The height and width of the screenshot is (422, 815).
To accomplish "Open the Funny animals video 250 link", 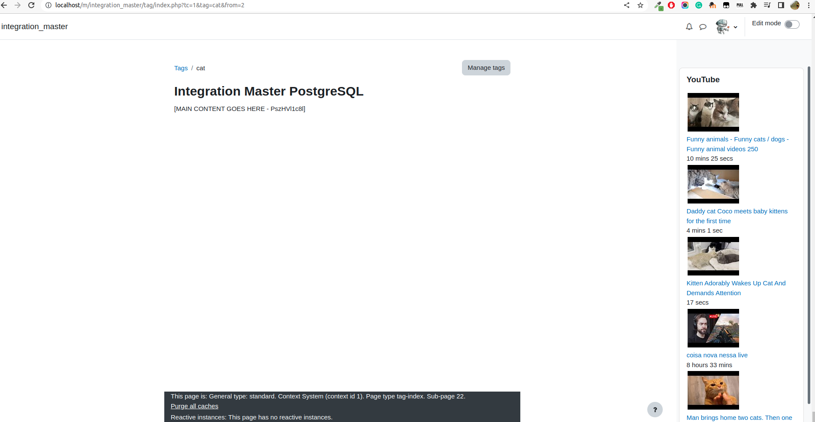I will tap(737, 144).
